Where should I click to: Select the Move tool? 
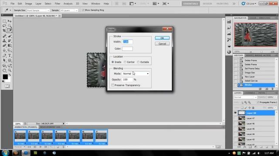coord(10,21)
